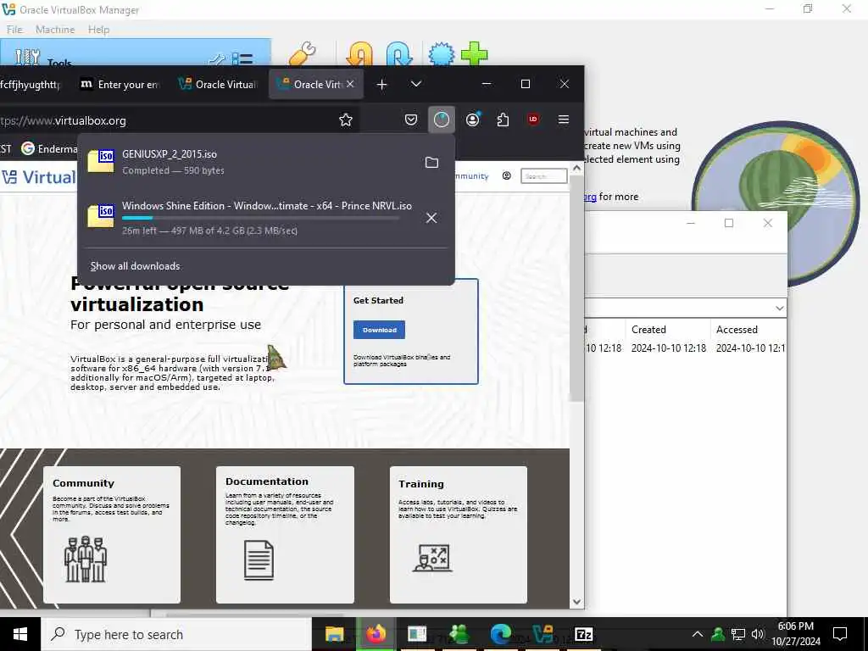Open the Machine menu in VirtualBox Manager
868x651 pixels.
(55, 30)
